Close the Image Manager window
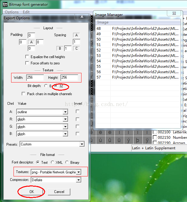This screenshot has width=187, height=202. point(174,13)
